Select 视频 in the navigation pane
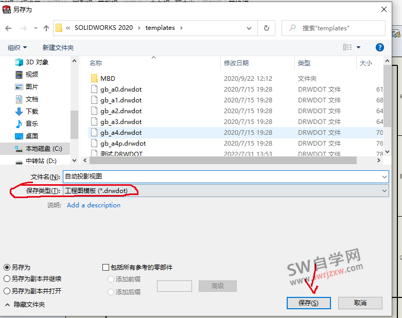402x318 pixels. pos(27,74)
